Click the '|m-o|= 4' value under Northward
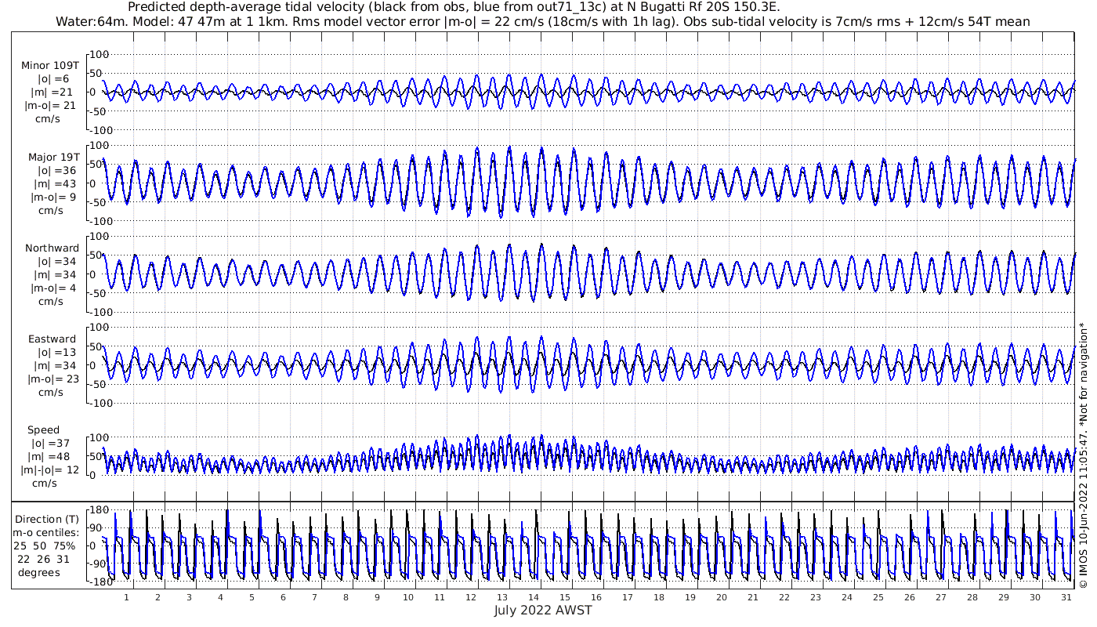The width and height of the screenshot is (1097, 627). [53, 288]
